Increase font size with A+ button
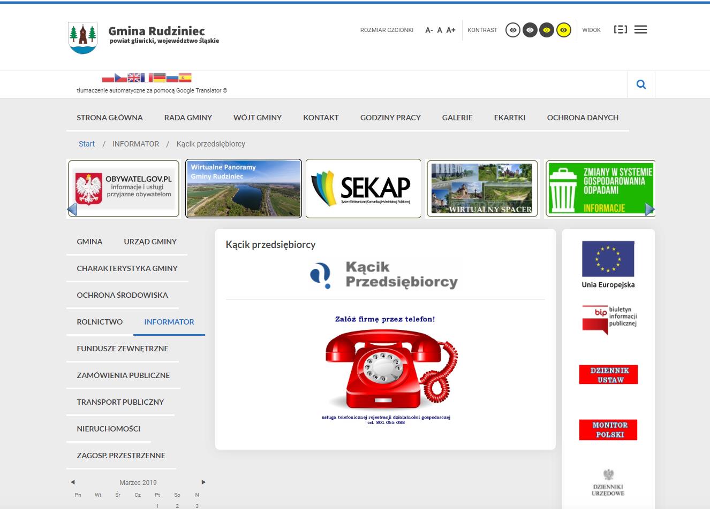 (x=451, y=30)
